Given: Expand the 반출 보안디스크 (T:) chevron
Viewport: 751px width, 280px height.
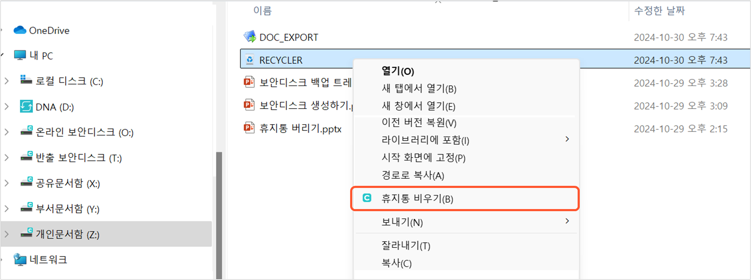Looking at the screenshot, I should (7, 158).
